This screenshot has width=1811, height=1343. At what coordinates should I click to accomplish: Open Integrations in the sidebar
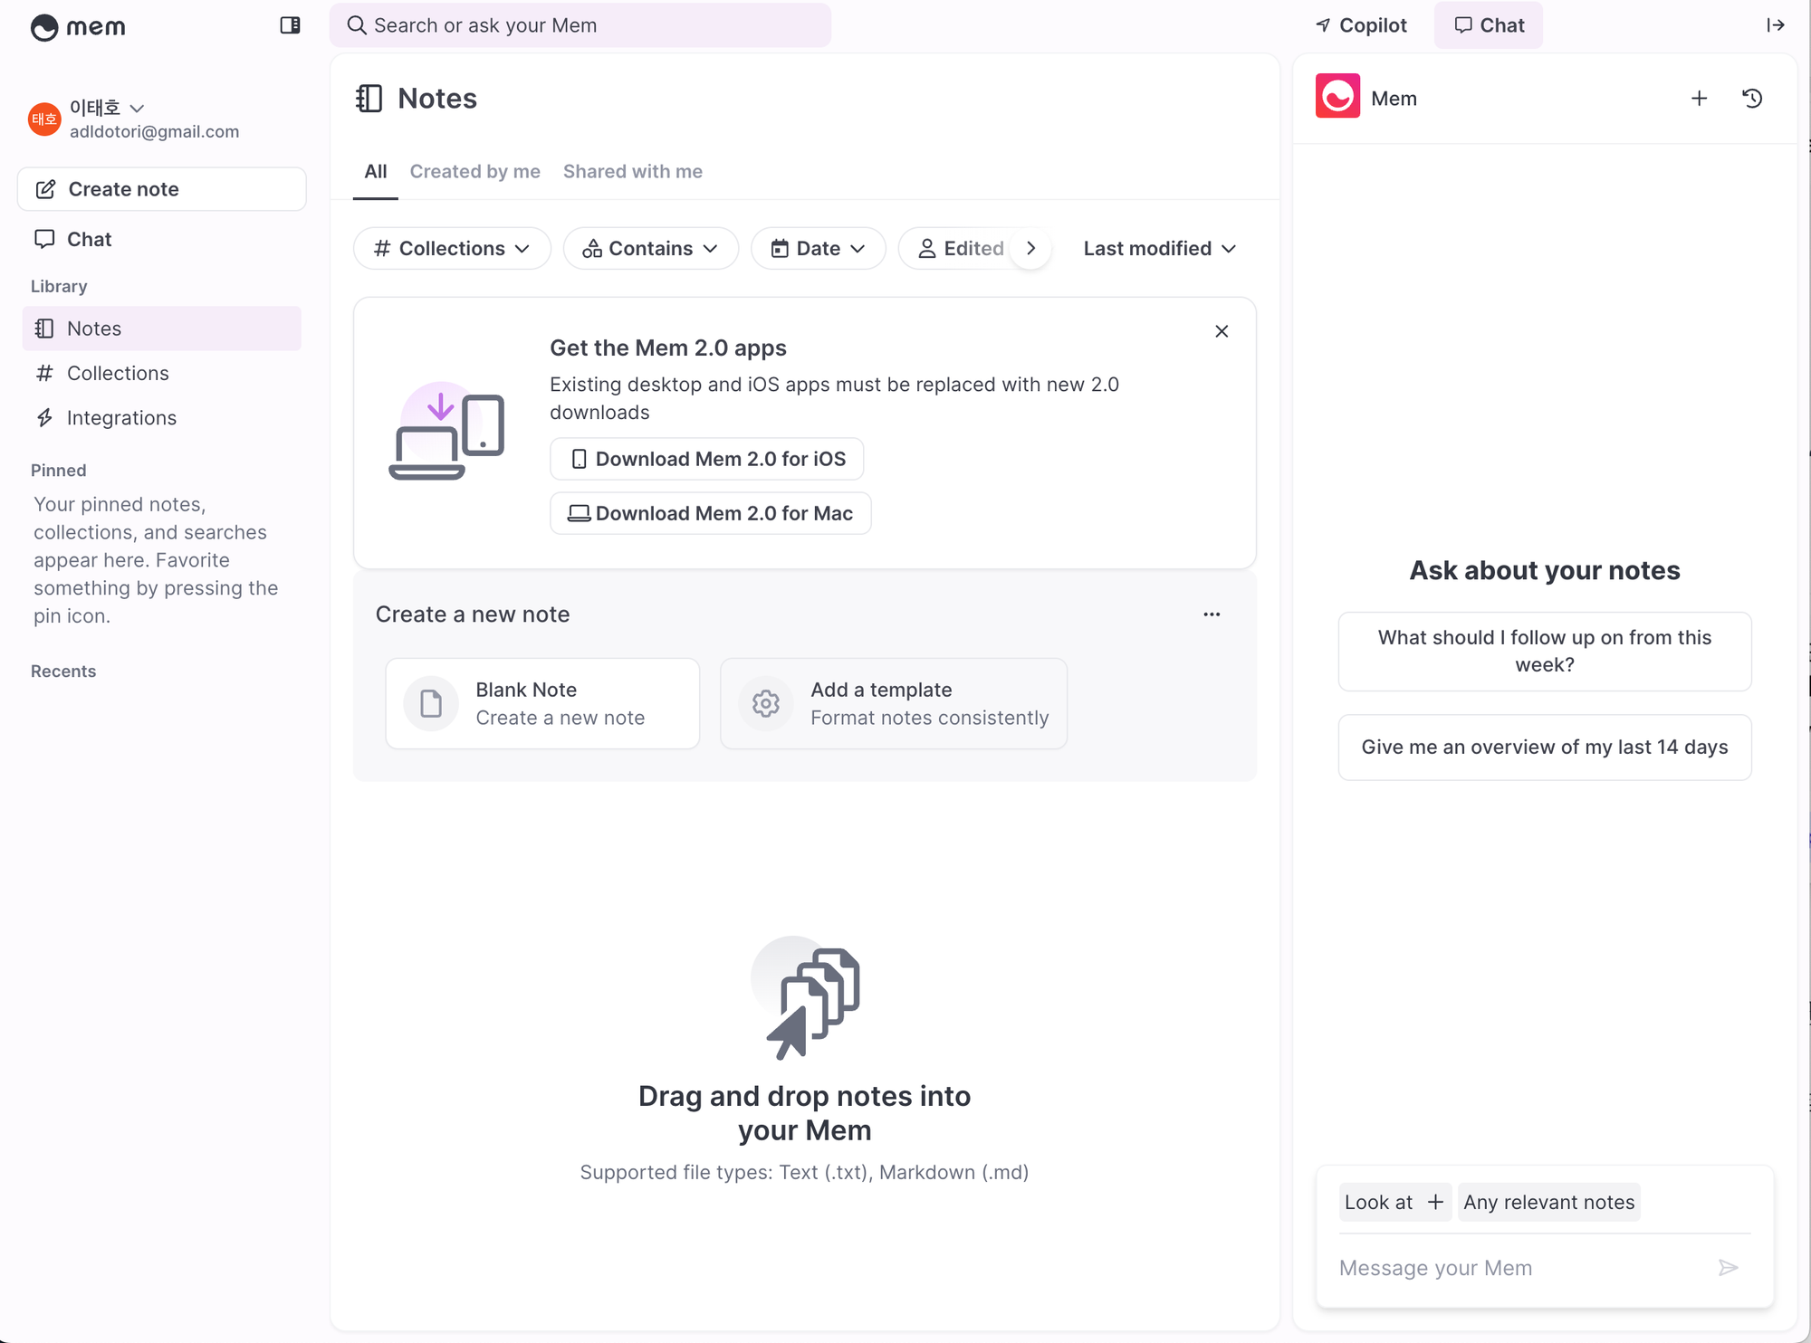tap(162, 417)
